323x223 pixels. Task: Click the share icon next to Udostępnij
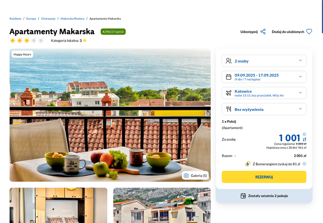263,32
